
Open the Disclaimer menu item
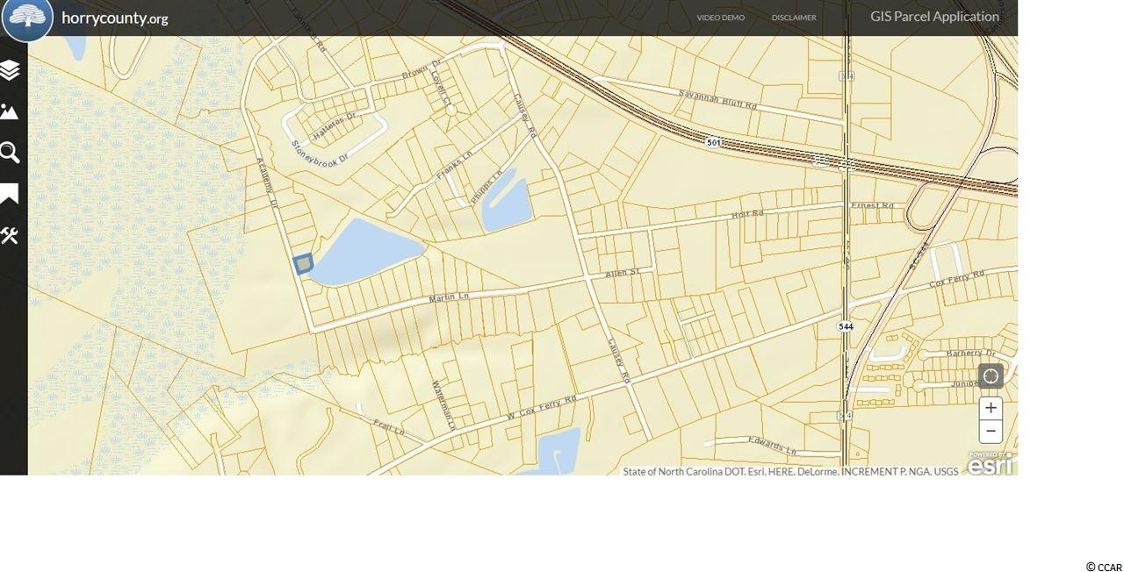click(793, 18)
